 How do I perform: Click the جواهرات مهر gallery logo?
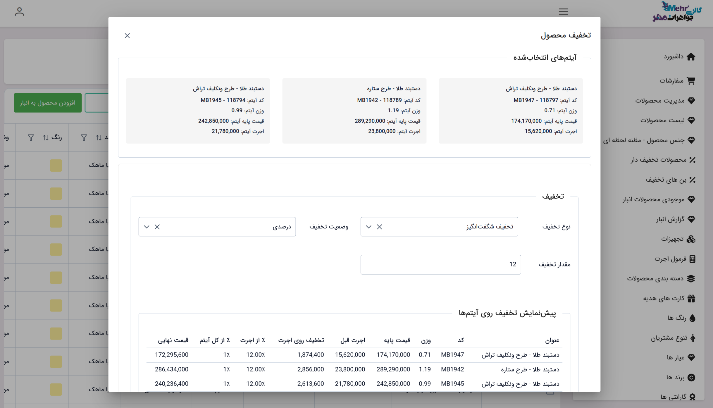pyautogui.click(x=677, y=12)
